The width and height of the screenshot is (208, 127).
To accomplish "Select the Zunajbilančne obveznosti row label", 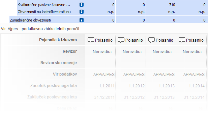I will click(x=30, y=20).
